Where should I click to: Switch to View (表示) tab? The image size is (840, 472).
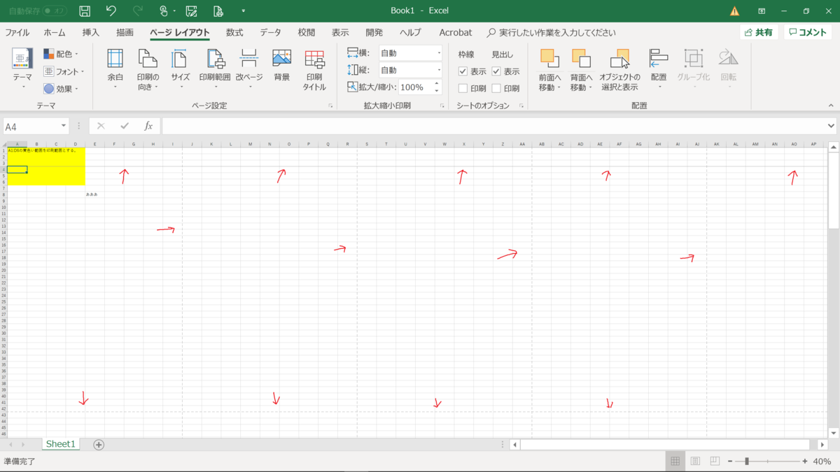tap(340, 32)
